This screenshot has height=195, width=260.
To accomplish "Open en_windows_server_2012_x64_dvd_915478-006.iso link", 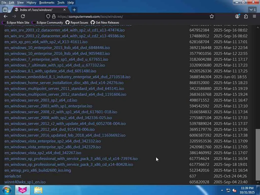I will point(50,129).
